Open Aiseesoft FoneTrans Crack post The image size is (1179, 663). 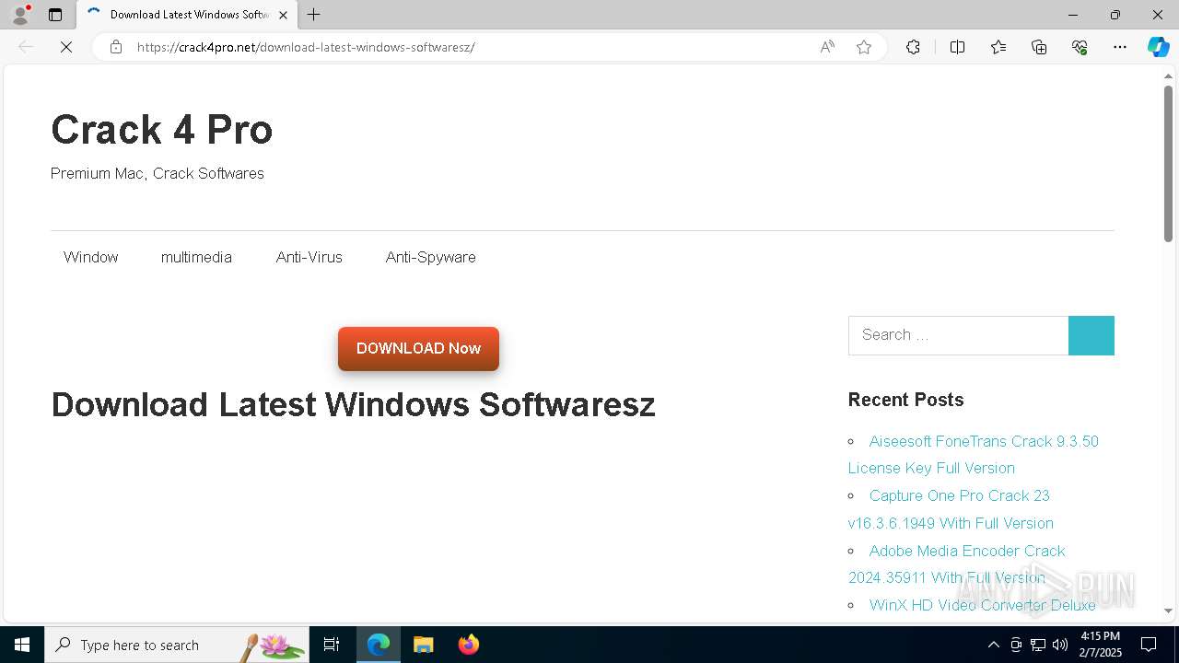coord(973,455)
